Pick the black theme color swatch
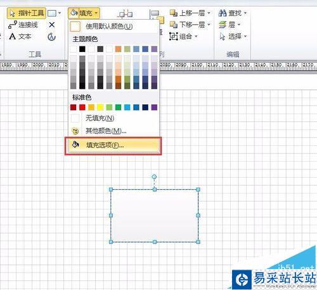The height and width of the screenshot is (290, 317). (x=82, y=49)
